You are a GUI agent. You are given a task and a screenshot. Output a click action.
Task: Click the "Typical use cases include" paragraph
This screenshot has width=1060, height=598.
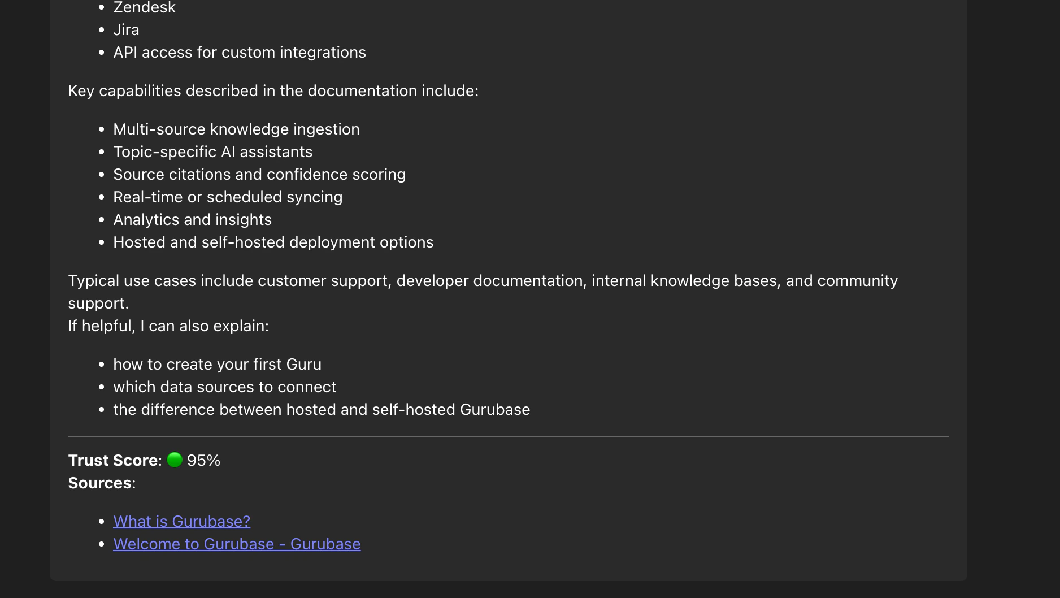(483, 292)
